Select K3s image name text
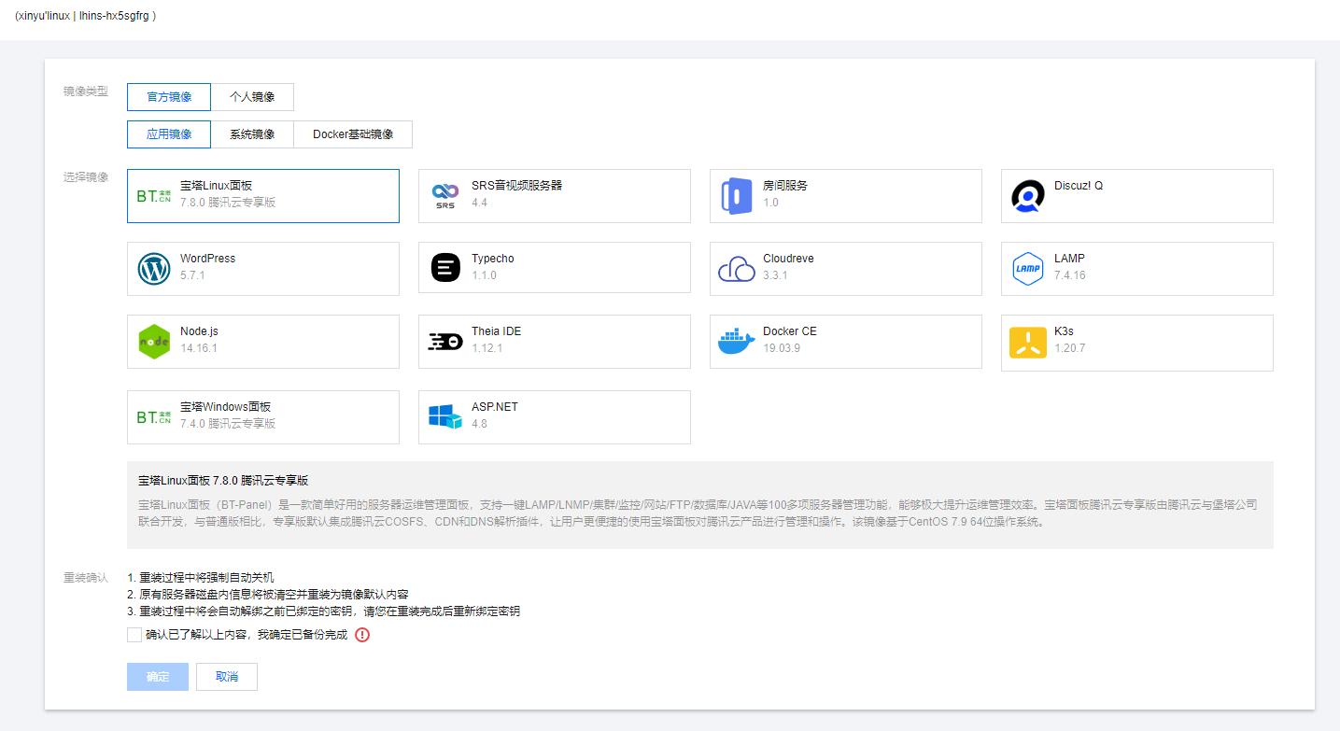The image size is (1340, 731). (1064, 331)
